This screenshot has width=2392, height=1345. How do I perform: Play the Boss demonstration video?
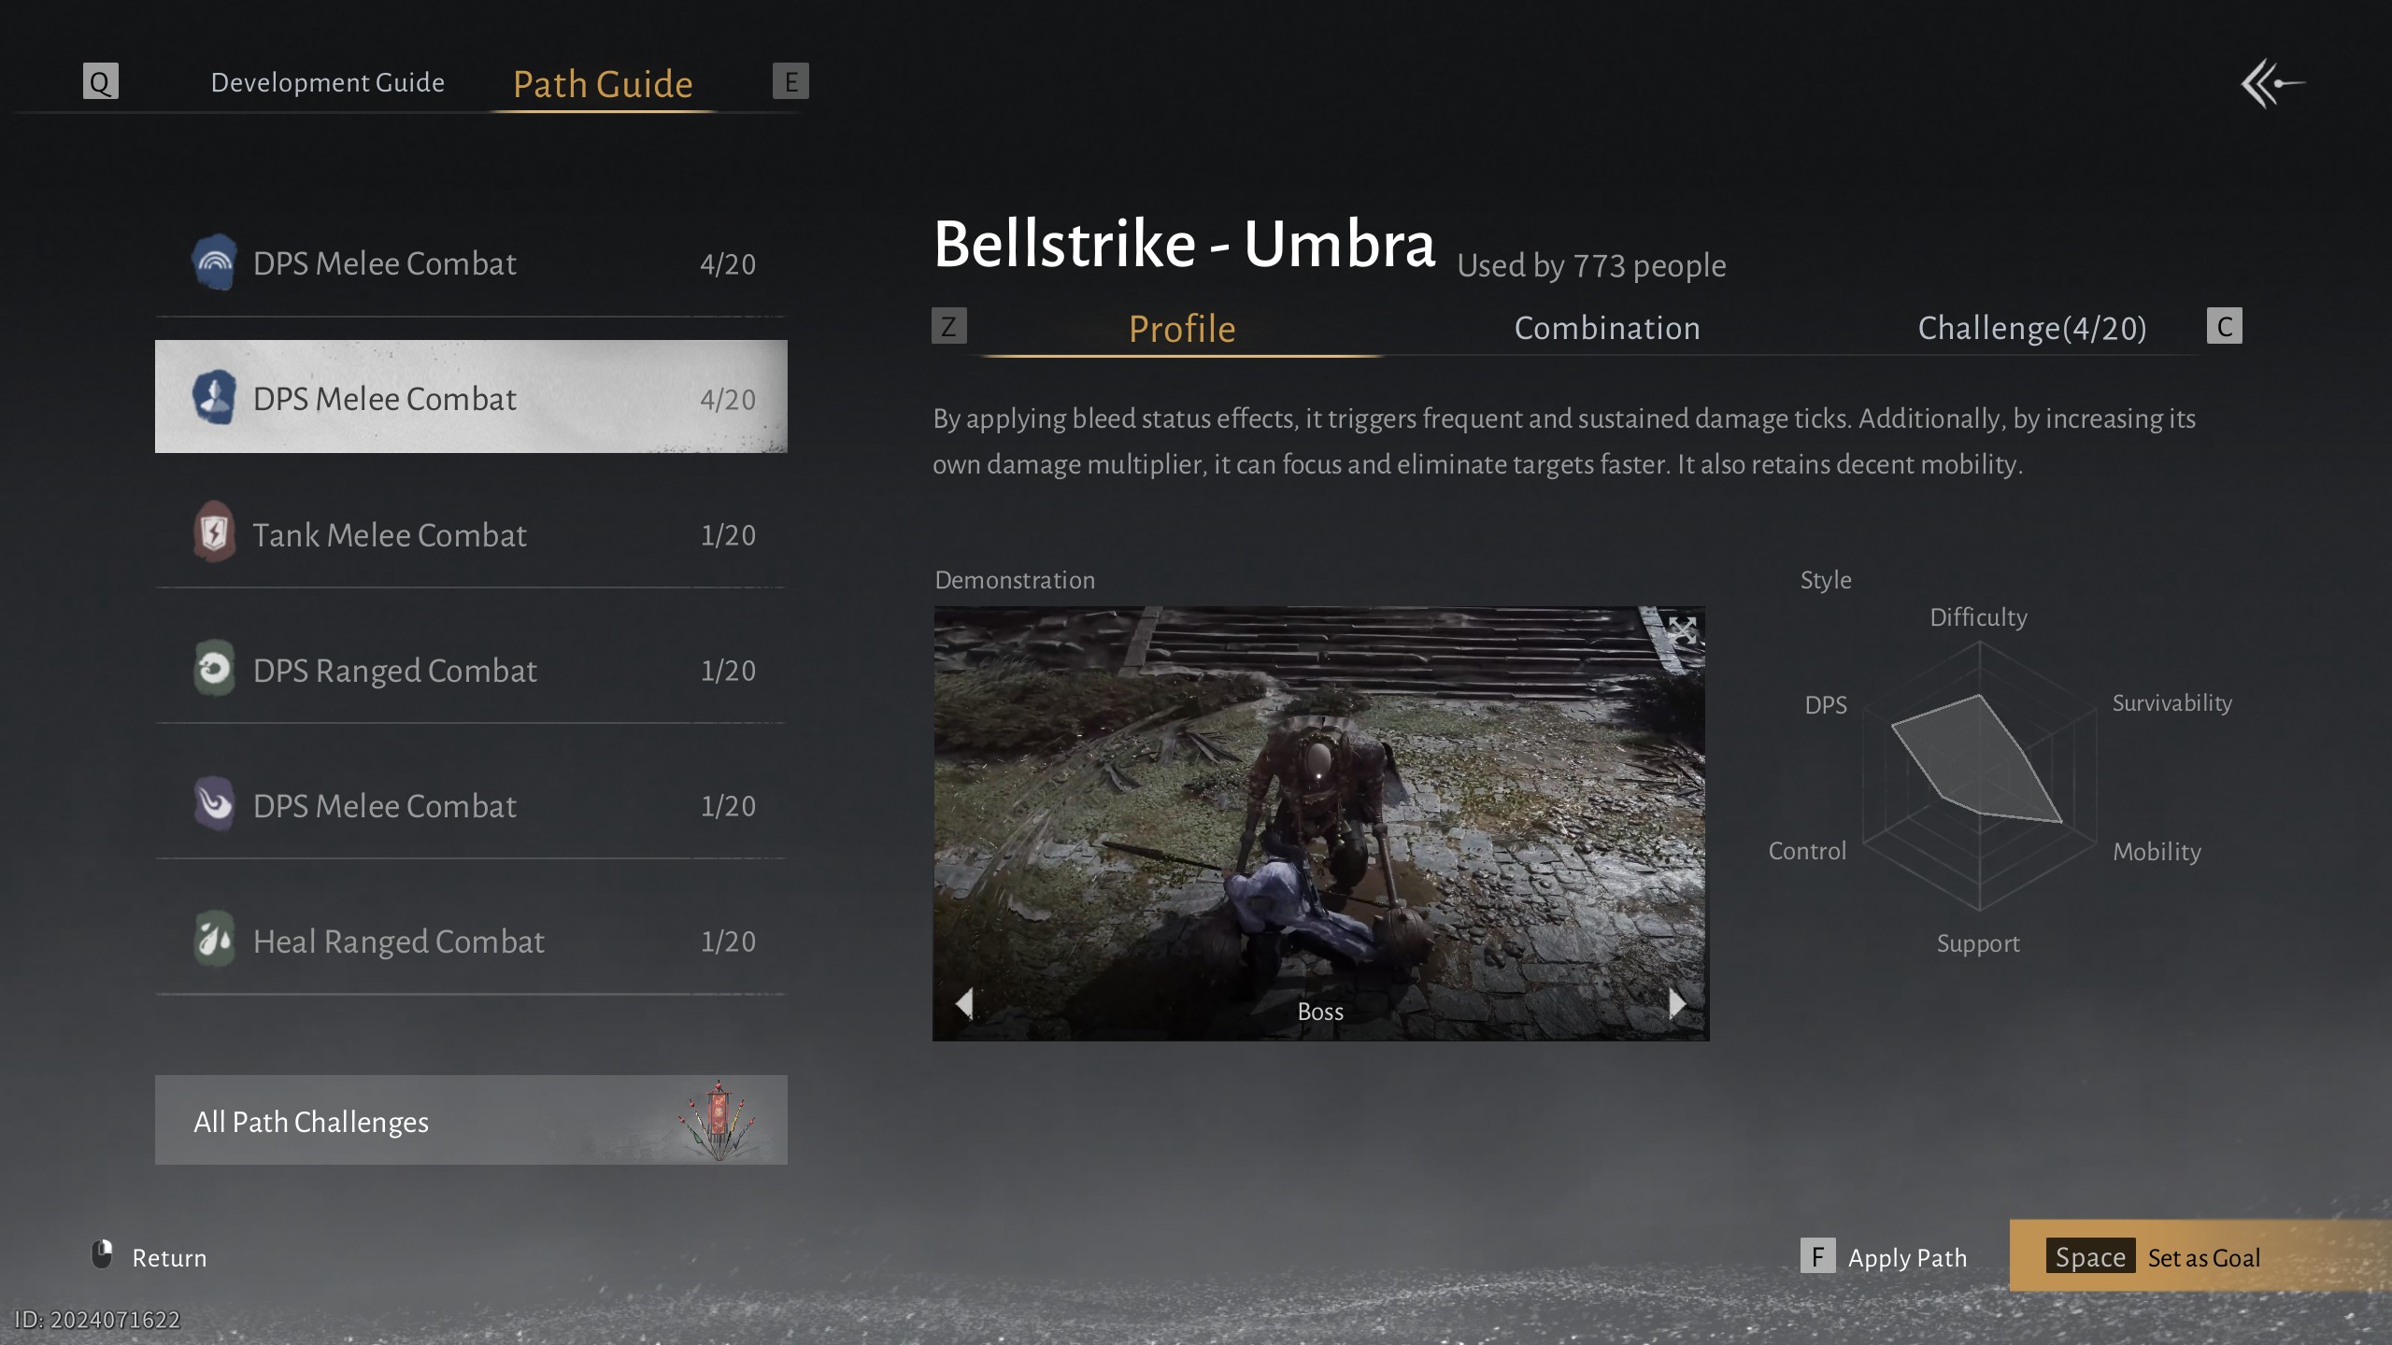pyautogui.click(x=1320, y=823)
